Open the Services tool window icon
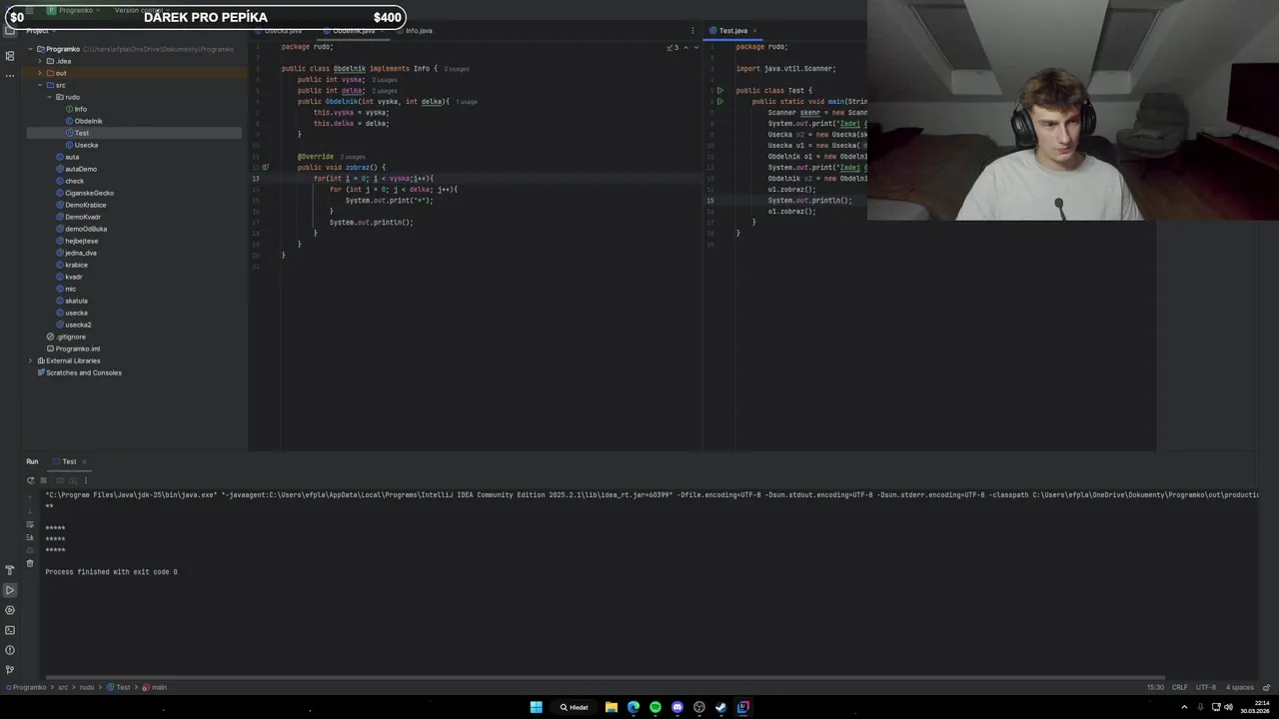 click(10, 610)
